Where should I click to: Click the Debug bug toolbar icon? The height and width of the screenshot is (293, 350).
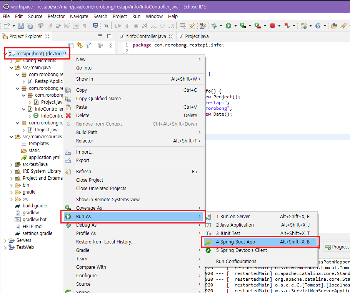click(x=214, y=26)
